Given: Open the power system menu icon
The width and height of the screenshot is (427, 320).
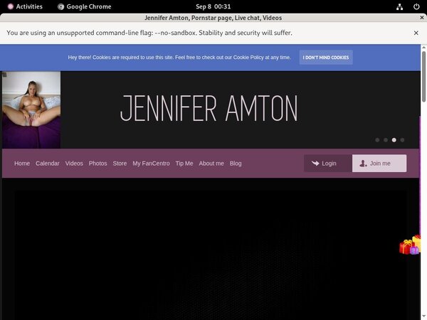Looking at the screenshot, I should pyautogui.click(x=416, y=6).
